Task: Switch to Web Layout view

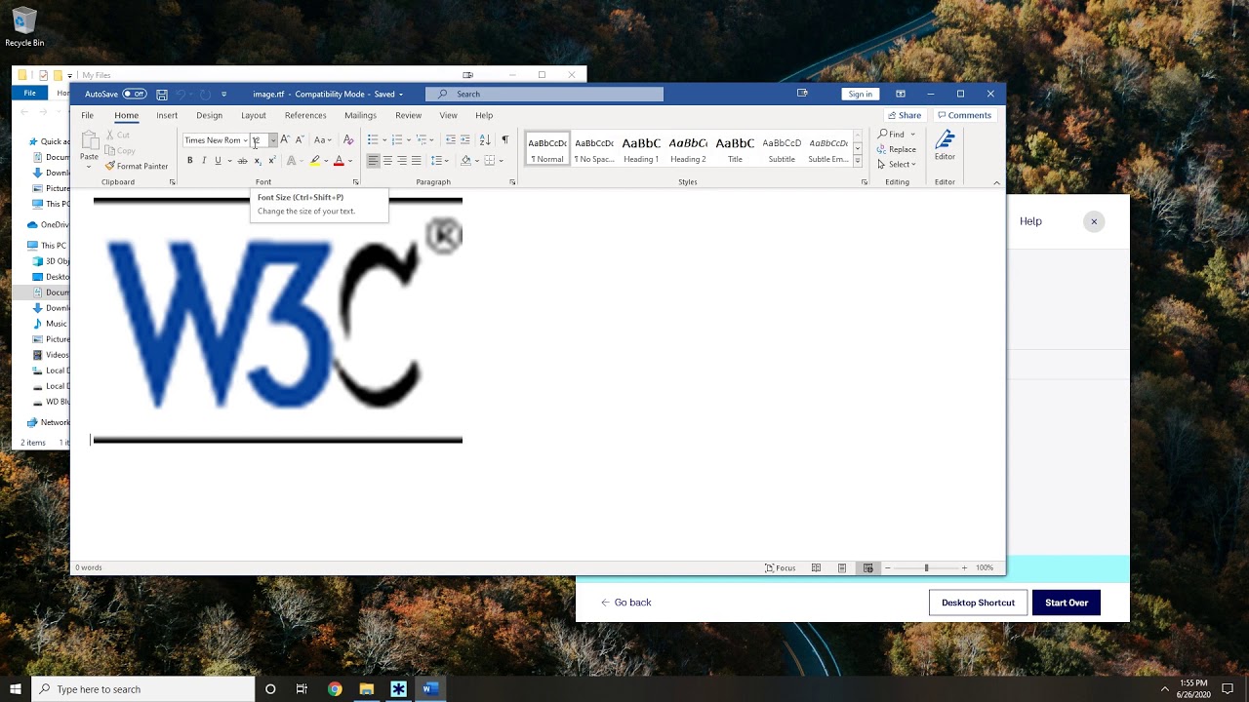Action: coord(867,567)
